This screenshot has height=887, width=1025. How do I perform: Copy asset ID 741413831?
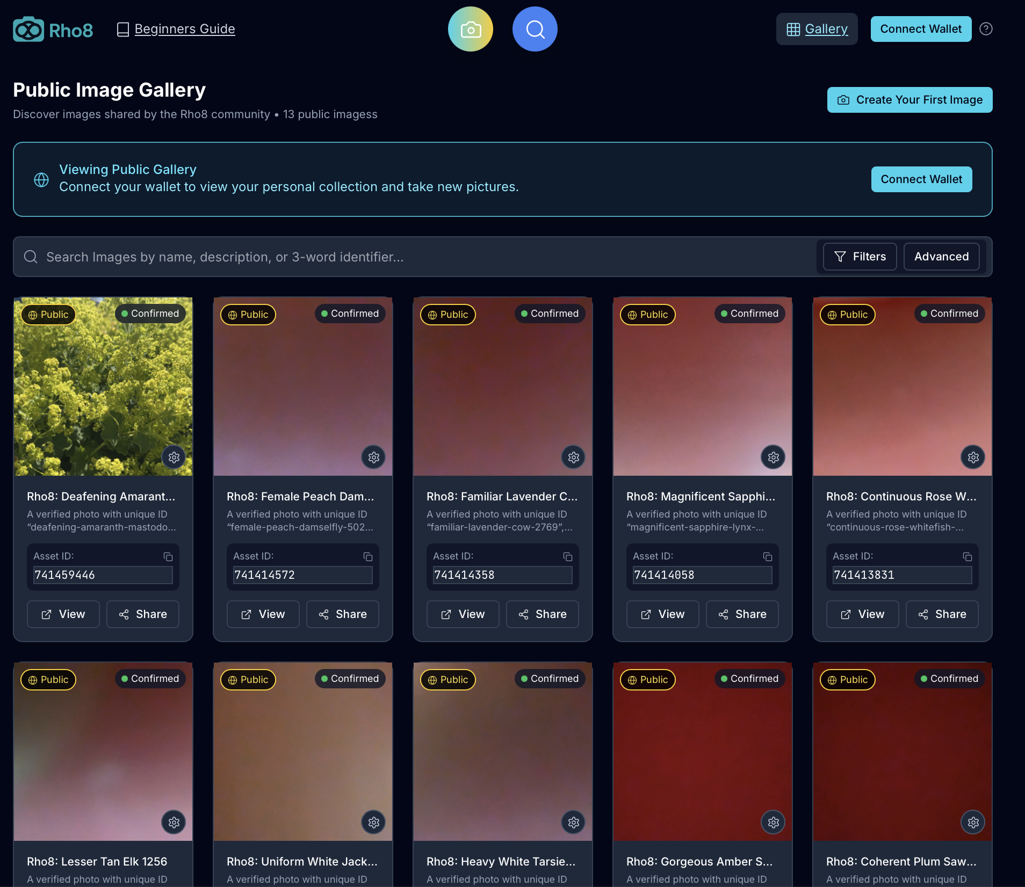[x=968, y=557]
